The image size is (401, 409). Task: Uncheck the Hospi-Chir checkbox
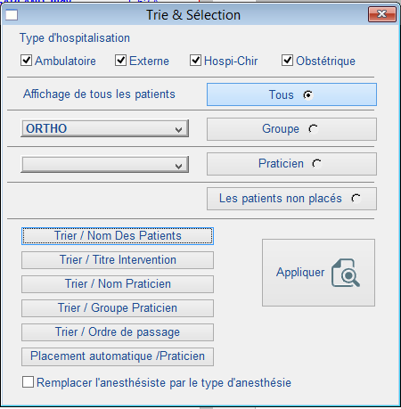tap(195, 61)
